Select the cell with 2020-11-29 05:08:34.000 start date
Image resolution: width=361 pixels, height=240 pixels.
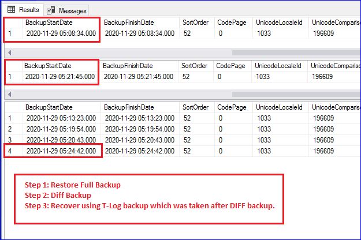61,33
